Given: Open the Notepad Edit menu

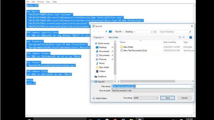Looking at the screenshot, I should pyautogui.click(x=33, y=2).
